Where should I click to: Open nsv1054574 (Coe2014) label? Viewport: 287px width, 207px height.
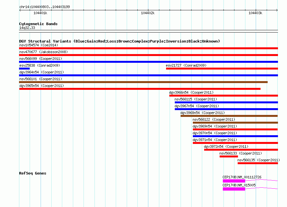(x=39, y=45)
